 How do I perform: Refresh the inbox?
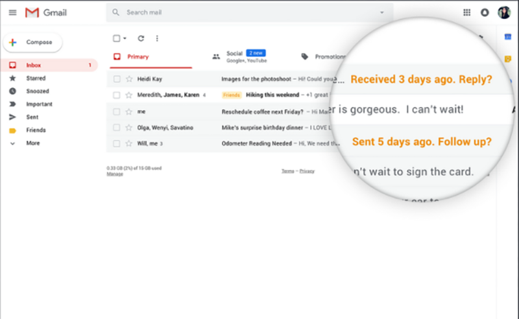pos(141,38)
